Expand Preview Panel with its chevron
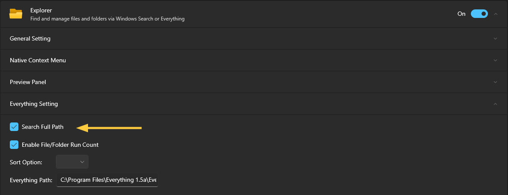508x195 pixels. 496,82
